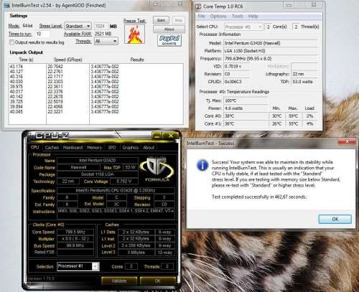Open the Stress Level dropdown
This screenshot has height=292, width=359.
tap(78, 26)
